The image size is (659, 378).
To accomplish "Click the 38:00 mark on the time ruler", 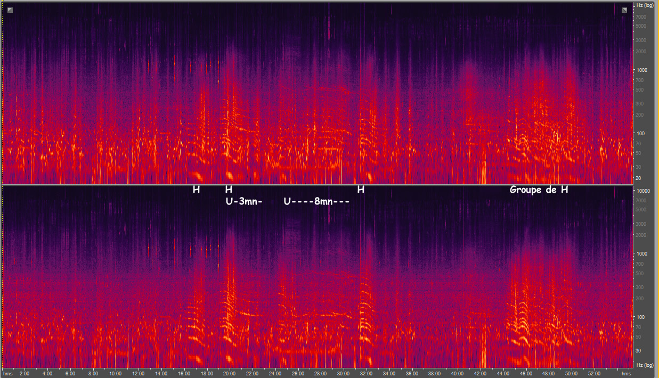I will [435, 373].
